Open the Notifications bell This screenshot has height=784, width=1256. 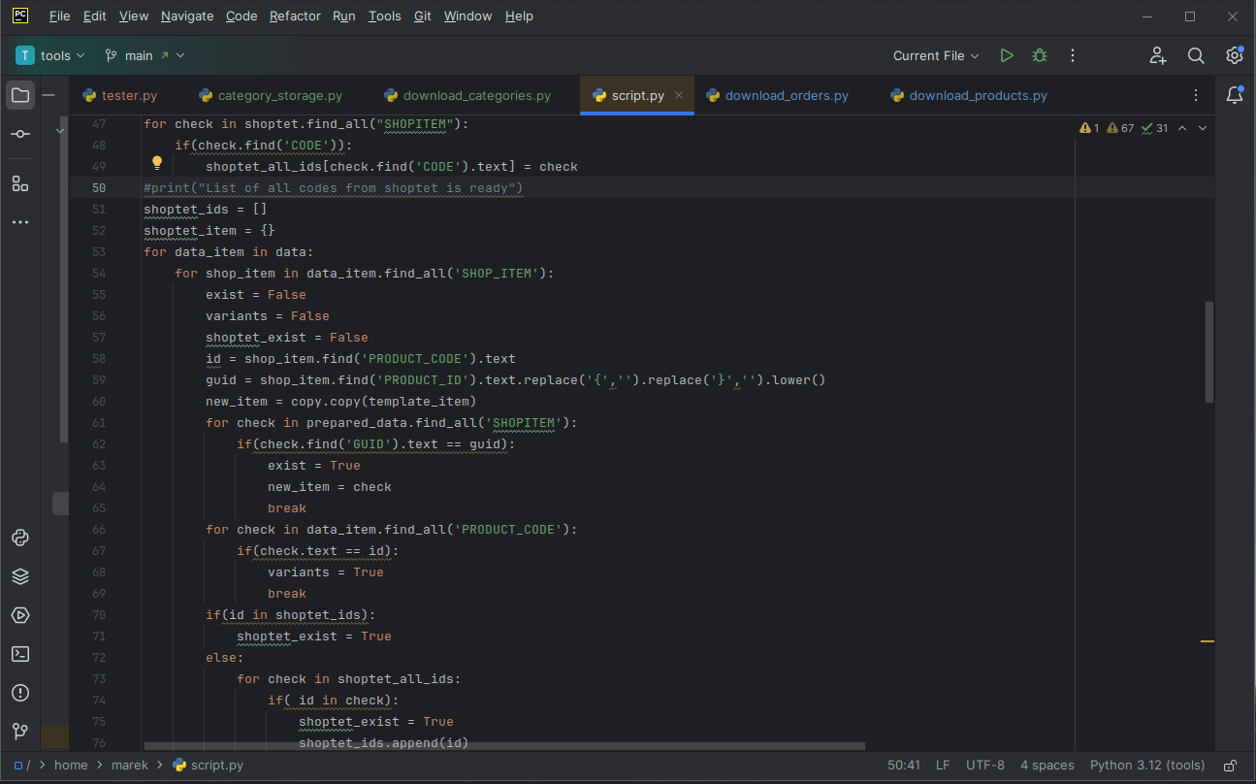pos(1235,95)
